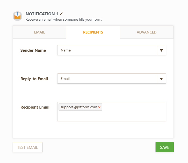The image size is (188, 163).
Task: Switch to the Email tab
Action: [39, 32]
